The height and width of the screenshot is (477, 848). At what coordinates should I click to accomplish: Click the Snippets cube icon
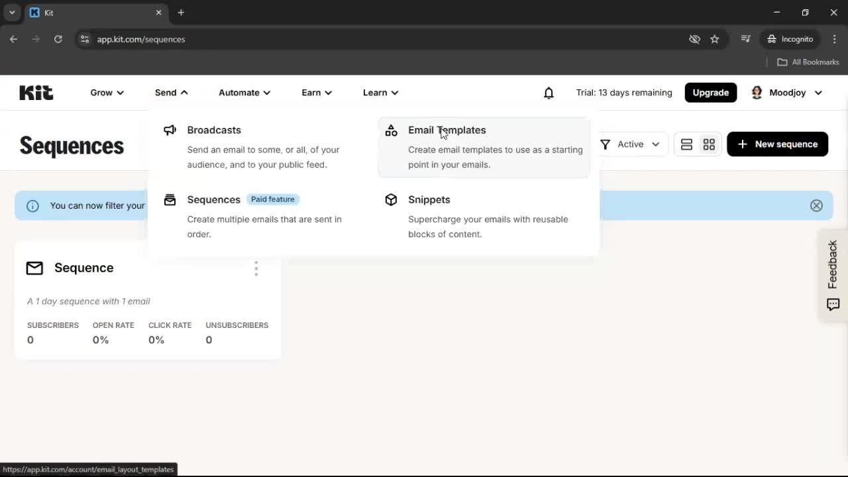coord(391,199)
